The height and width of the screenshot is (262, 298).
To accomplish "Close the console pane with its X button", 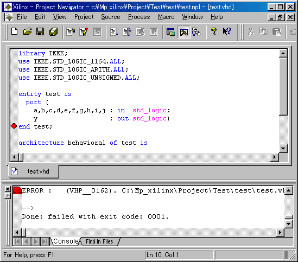I will (x=8, y=189).
